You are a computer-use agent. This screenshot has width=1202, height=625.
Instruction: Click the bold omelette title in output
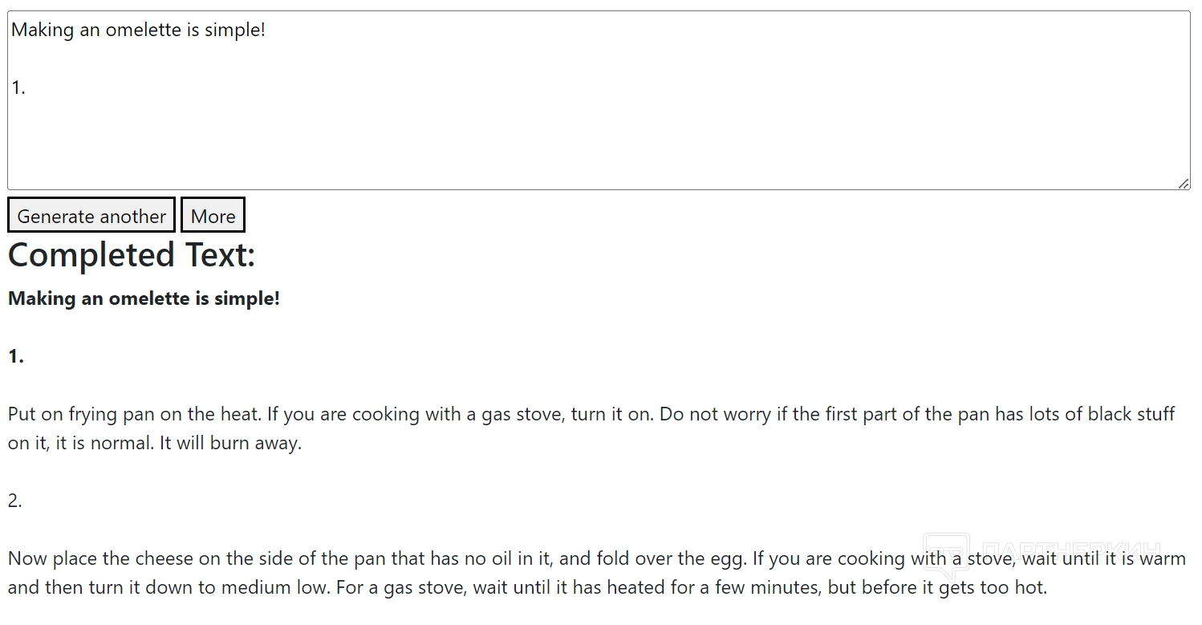tap(144, 298)
